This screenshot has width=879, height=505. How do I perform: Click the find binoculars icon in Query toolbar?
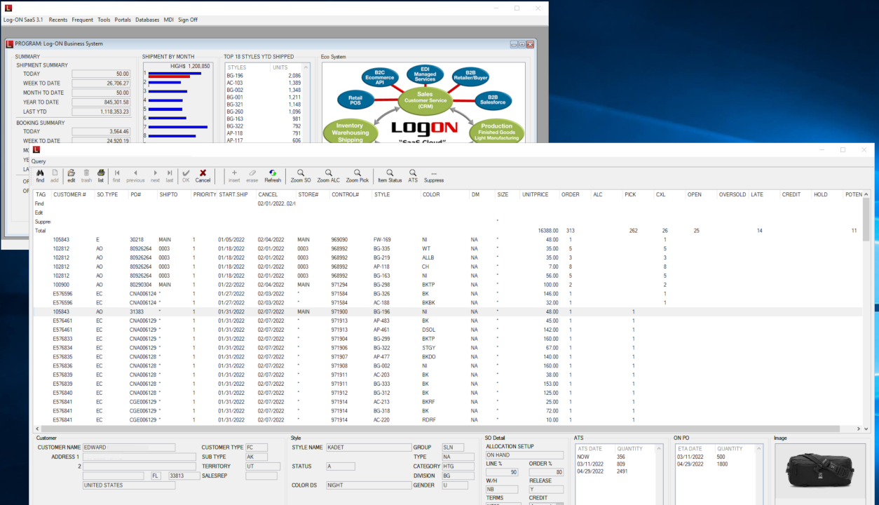[x=40, y=173]
